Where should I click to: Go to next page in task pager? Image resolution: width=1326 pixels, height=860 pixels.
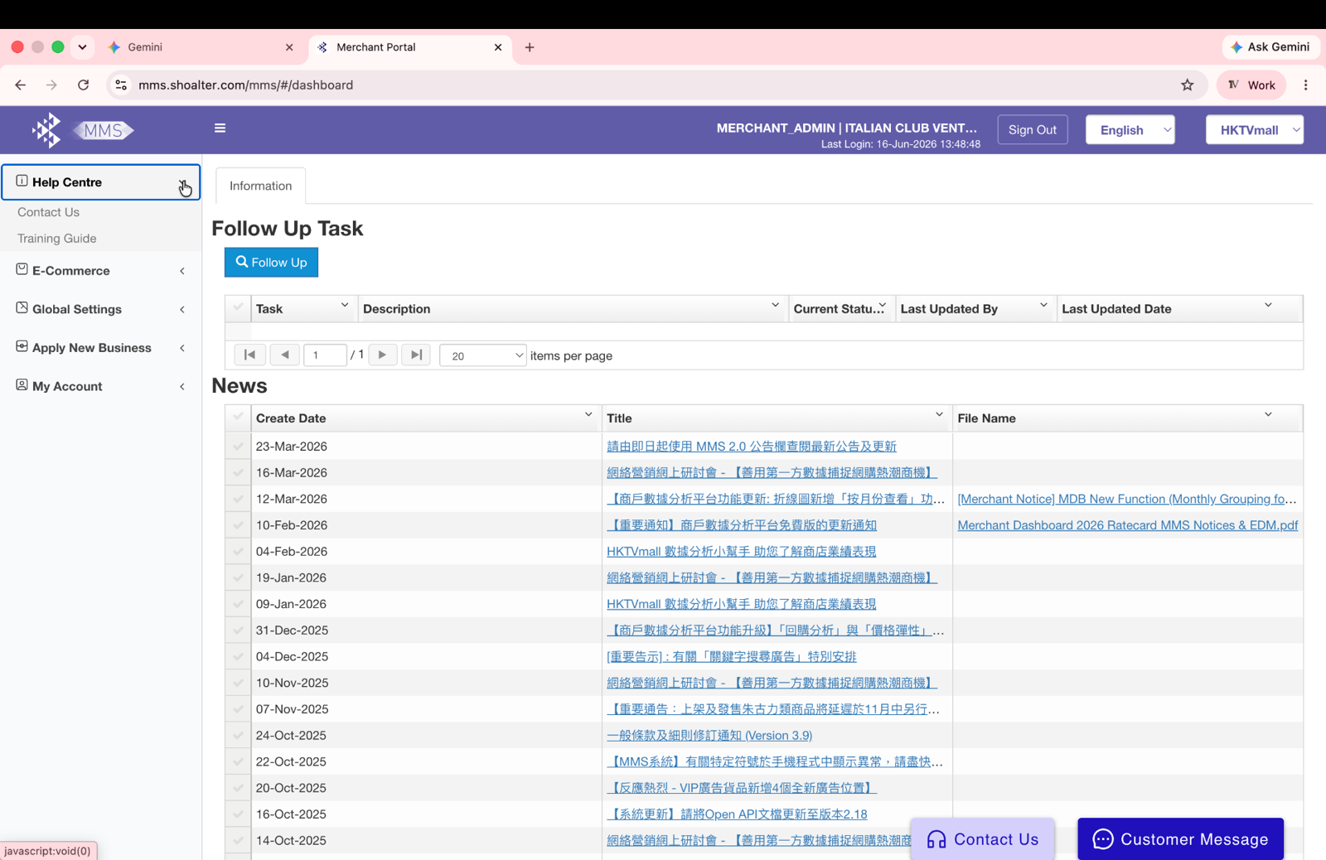[x=382, y=355]
